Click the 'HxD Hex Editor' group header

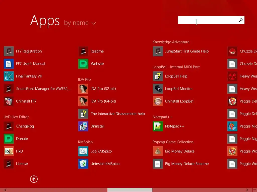pos(16,117)
